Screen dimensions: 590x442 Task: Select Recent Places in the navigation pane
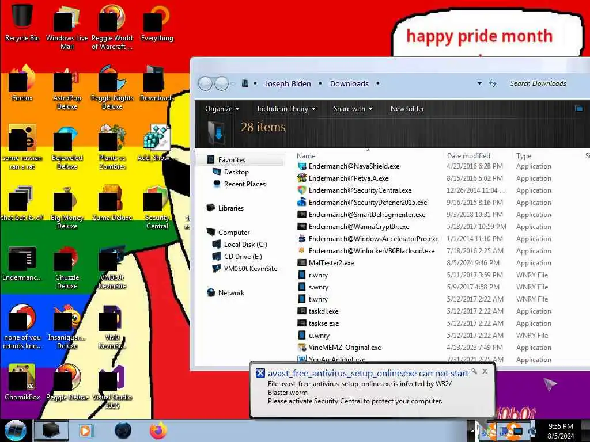(244, 184)
